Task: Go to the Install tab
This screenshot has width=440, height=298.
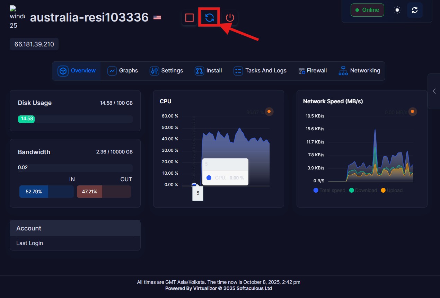Action: [208, 71]
